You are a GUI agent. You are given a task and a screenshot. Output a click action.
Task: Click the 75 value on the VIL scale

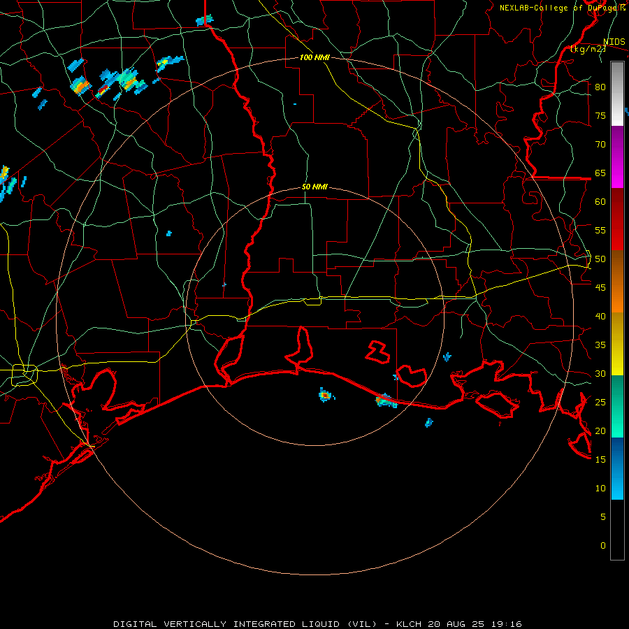pyautogui.click(x=600, y=115)
